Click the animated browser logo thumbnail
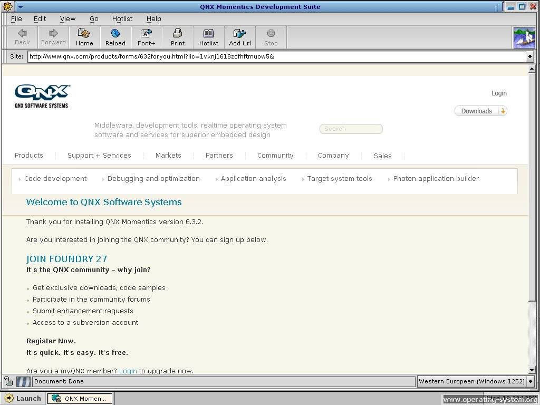Image resolution: width=540 pixels, height=405 pixels. click(524, 38)
